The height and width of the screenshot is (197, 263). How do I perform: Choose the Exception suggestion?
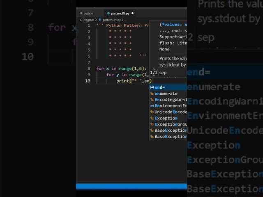pos(168,118)
